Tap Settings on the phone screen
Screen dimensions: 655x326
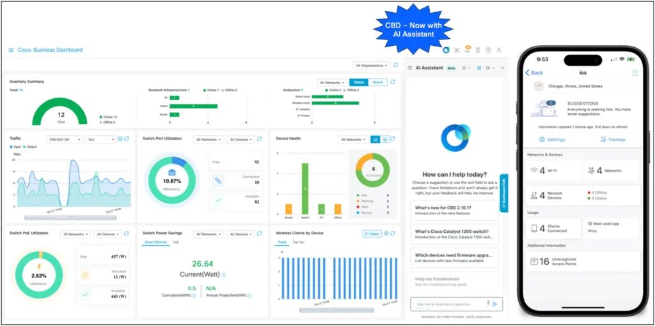tap(552, 140)
